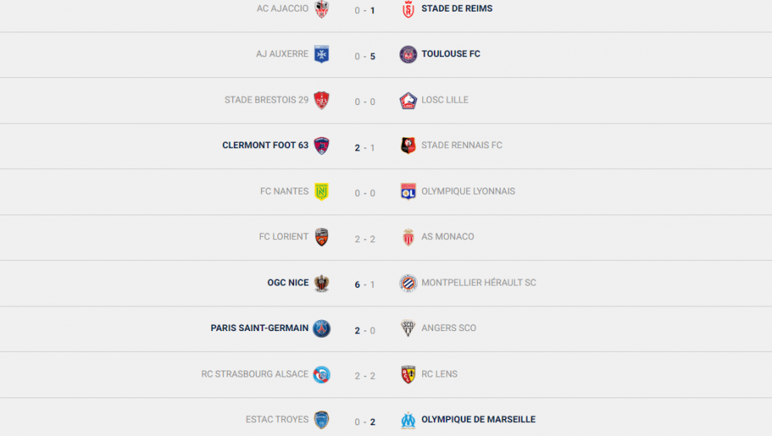
Task: View the 6 - 1 Nice match score
Action: click(365, 285)
